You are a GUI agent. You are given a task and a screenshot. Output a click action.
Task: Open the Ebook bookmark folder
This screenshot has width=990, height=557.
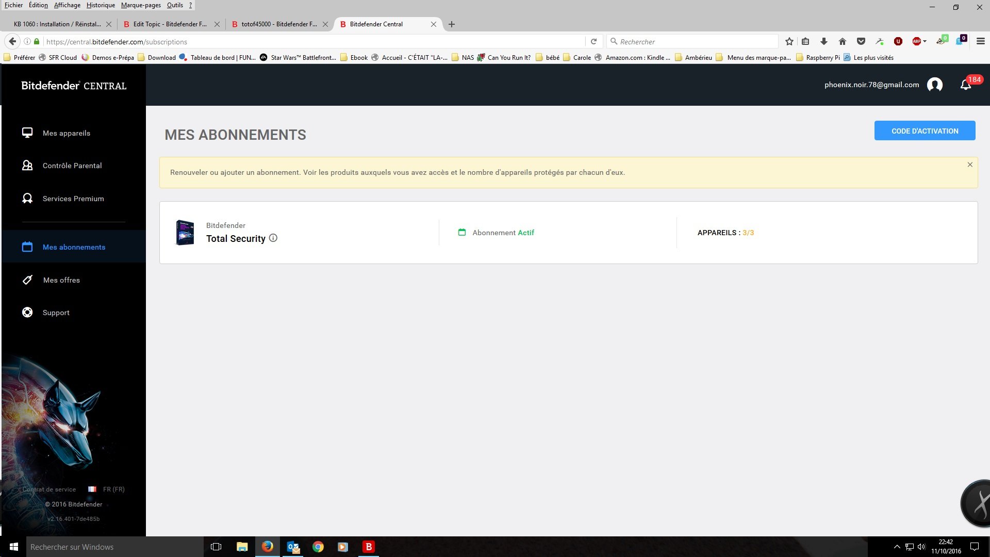pyautogui.click(x=354, y=58)
